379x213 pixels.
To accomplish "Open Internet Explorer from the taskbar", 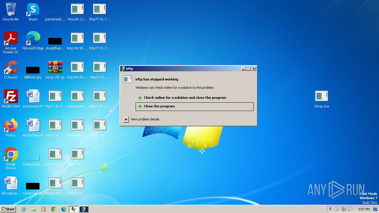I will click(23, 209).
